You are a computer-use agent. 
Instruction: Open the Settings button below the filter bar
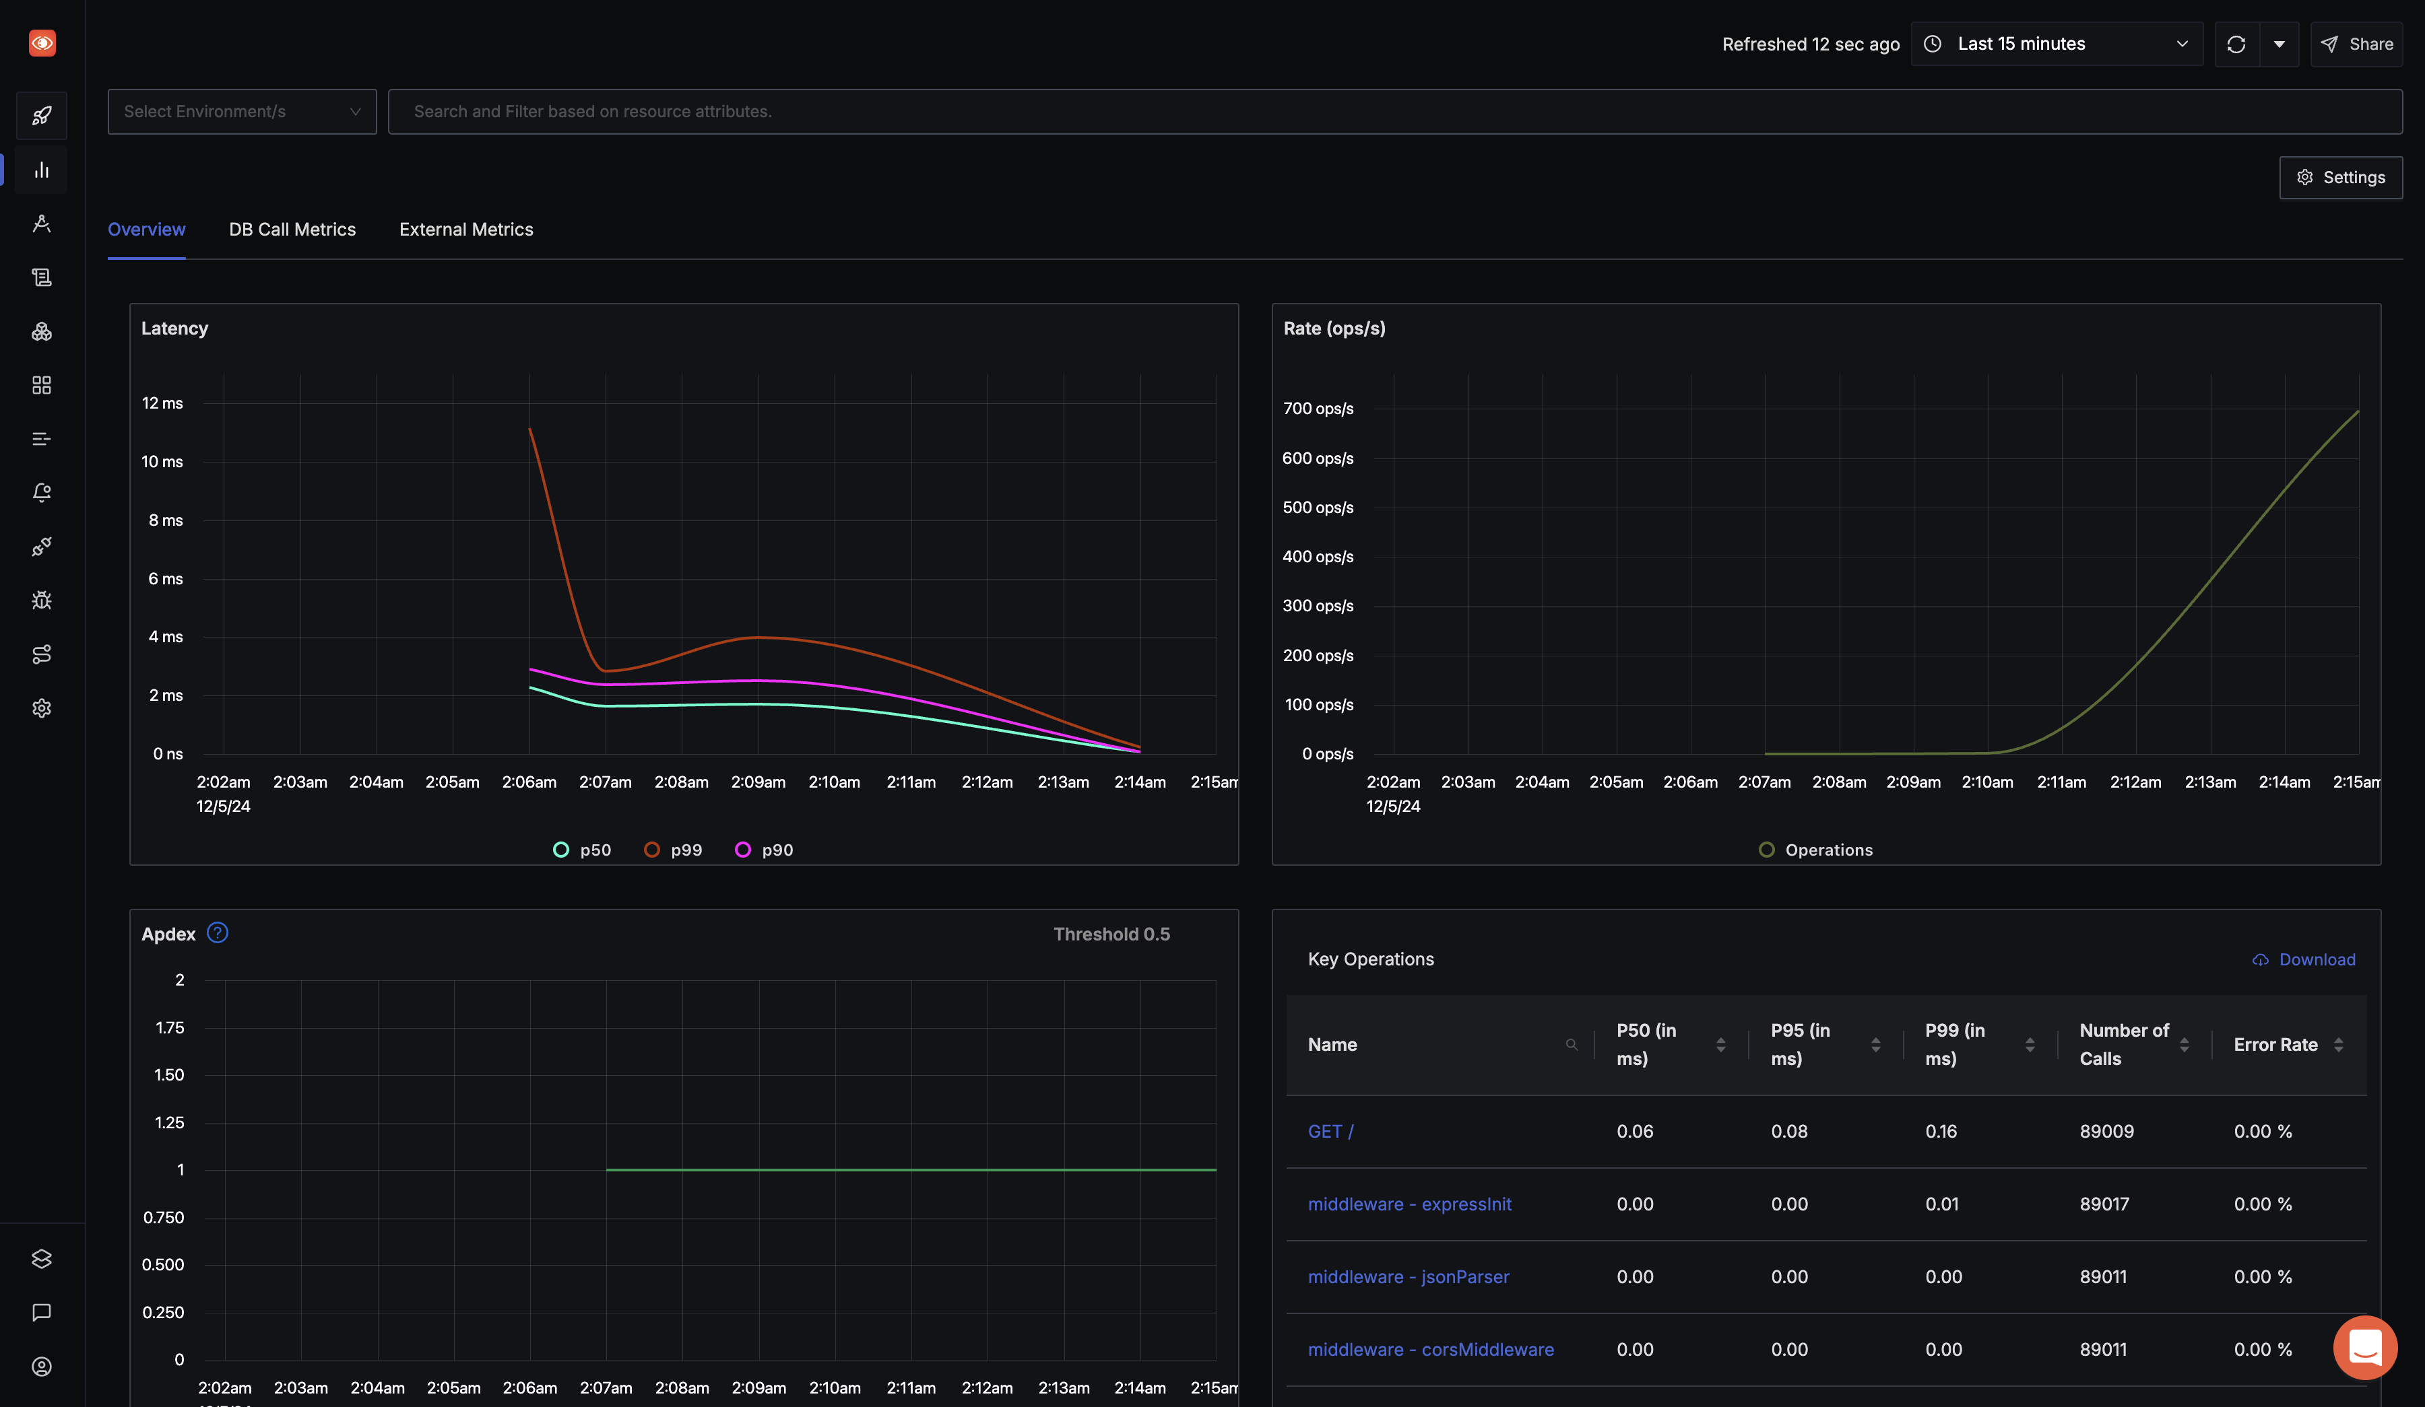point(2340,178)
